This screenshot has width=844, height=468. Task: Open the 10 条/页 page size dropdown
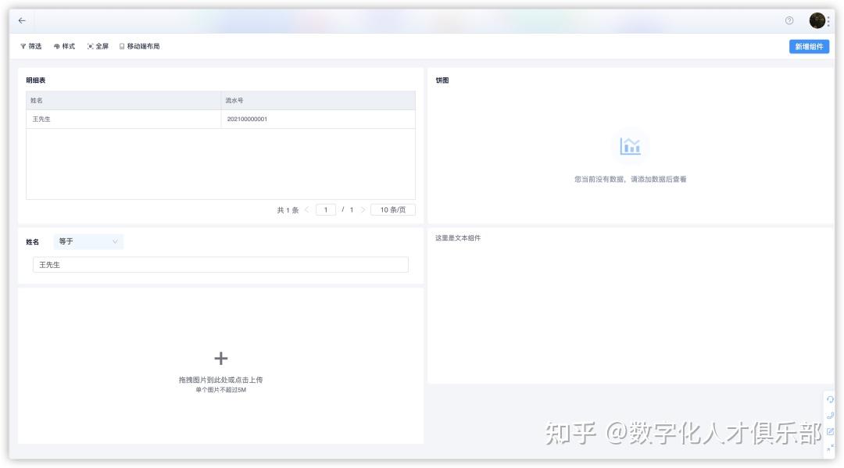[393, 210]
